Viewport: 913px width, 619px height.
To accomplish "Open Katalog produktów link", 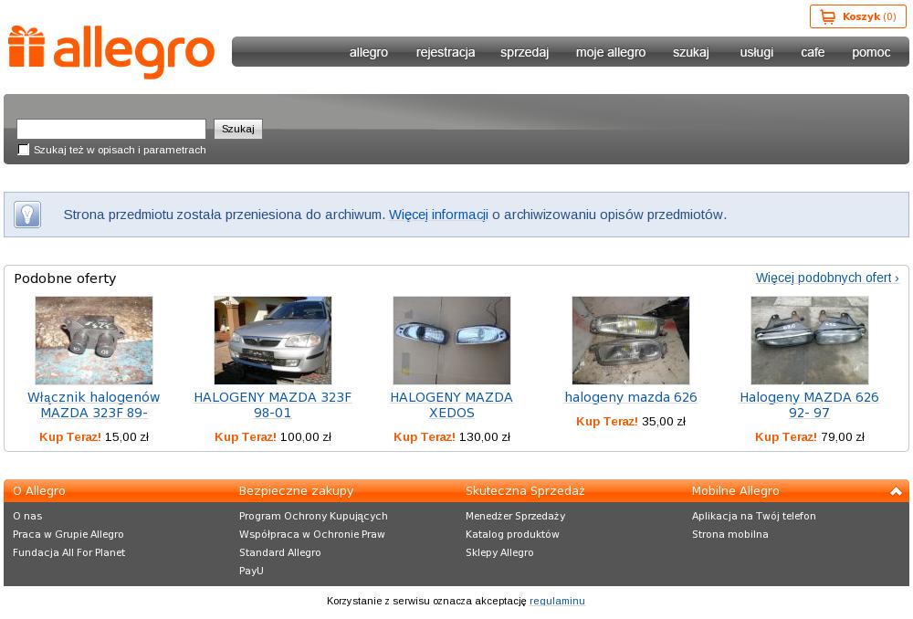I will [512, 535].
